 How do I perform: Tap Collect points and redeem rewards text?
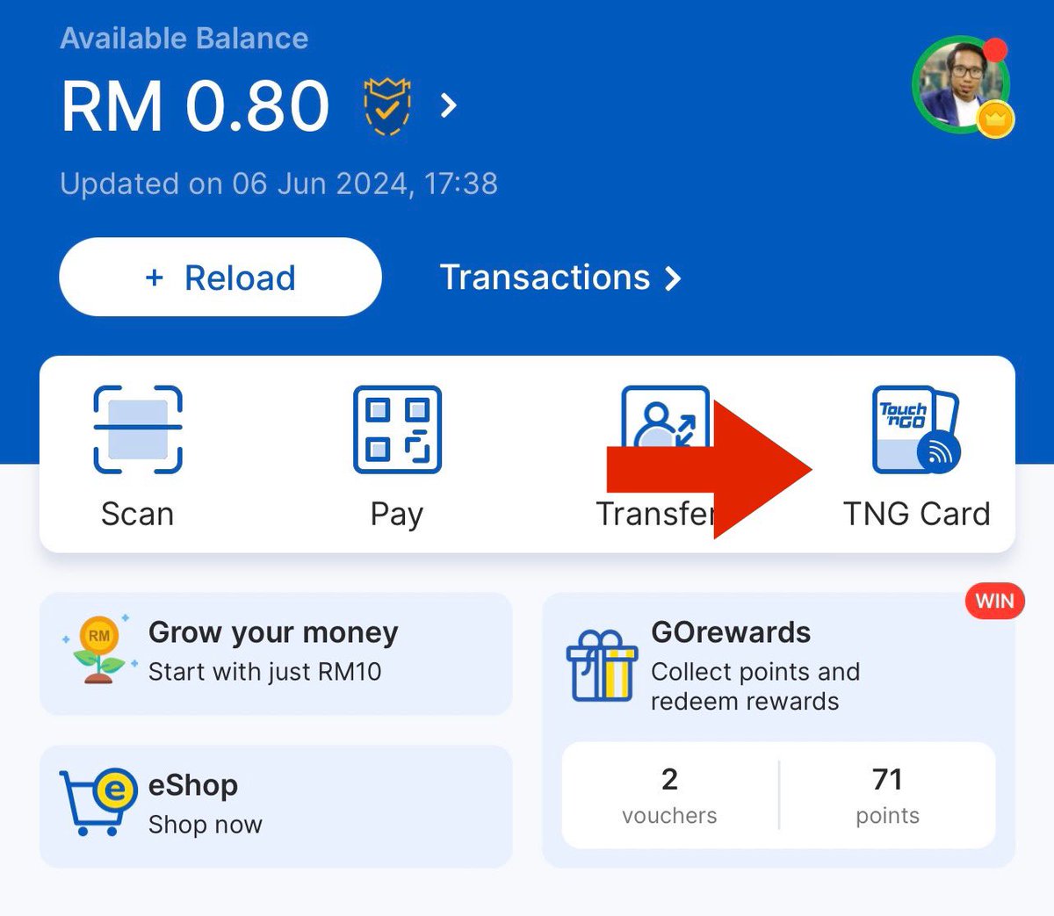tap(755, 687)
